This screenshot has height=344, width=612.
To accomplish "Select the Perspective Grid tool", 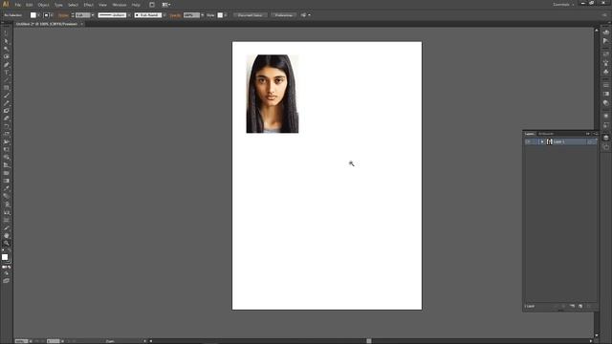I will (7, 165).
